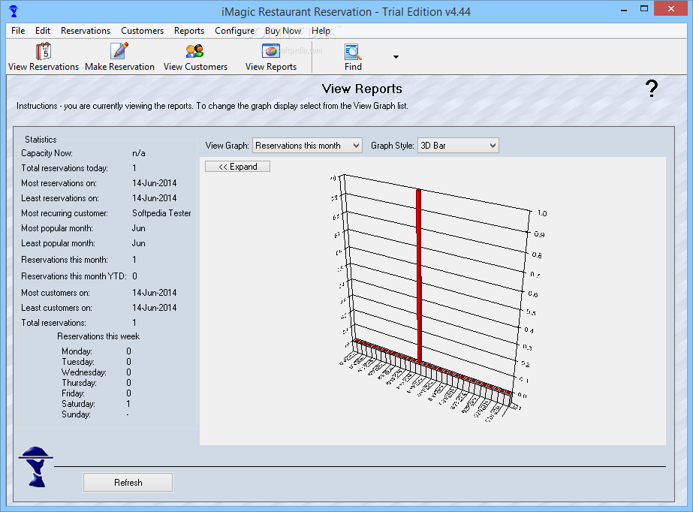
Task: Click the Reservations this week heading
Action: 98,336
